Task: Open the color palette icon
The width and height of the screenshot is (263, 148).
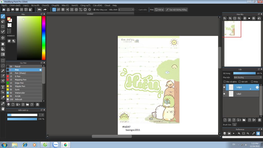Action: click(x=9, y=41)
